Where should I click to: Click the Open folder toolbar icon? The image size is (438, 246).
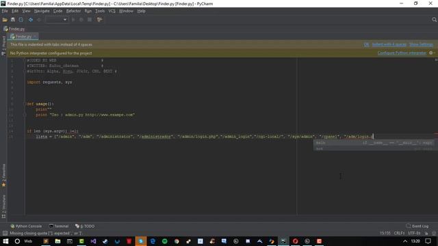click(5, 20)
